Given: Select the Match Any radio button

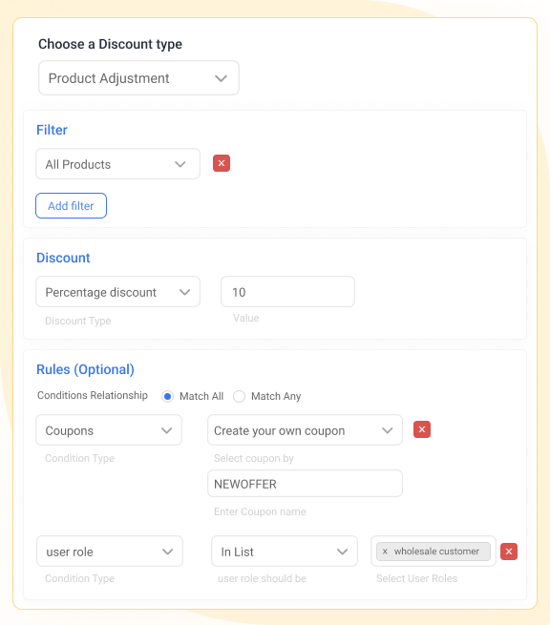Looking at the screenshot, I should click(x=239, y=397).
